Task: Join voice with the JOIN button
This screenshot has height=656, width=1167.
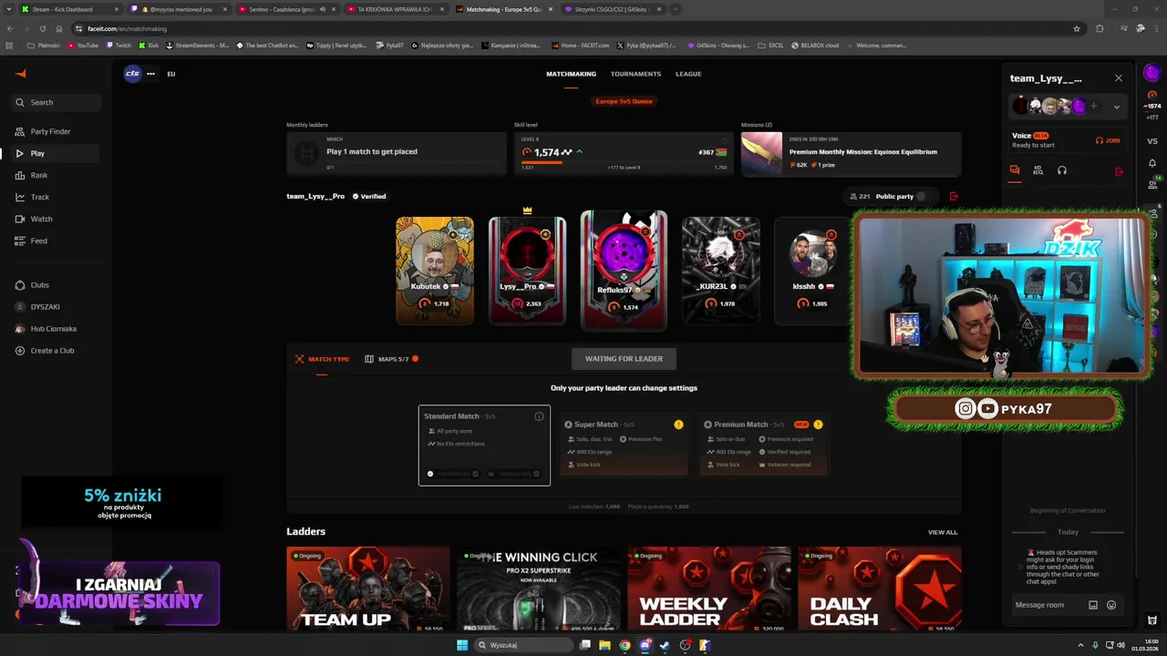Action: pyautogui.click(x=1108, y=140)
